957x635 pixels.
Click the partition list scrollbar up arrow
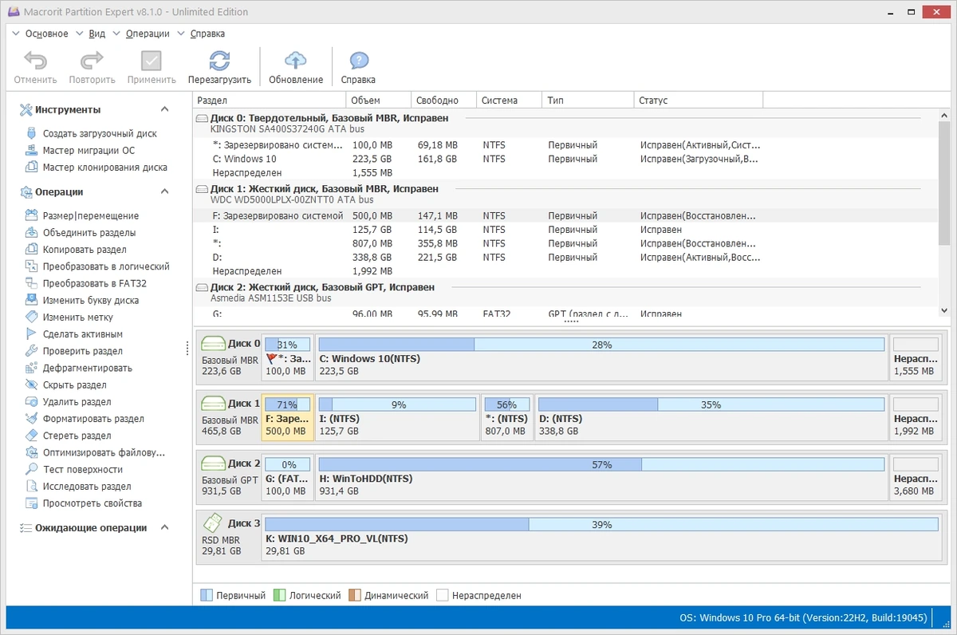coord(944,115)
